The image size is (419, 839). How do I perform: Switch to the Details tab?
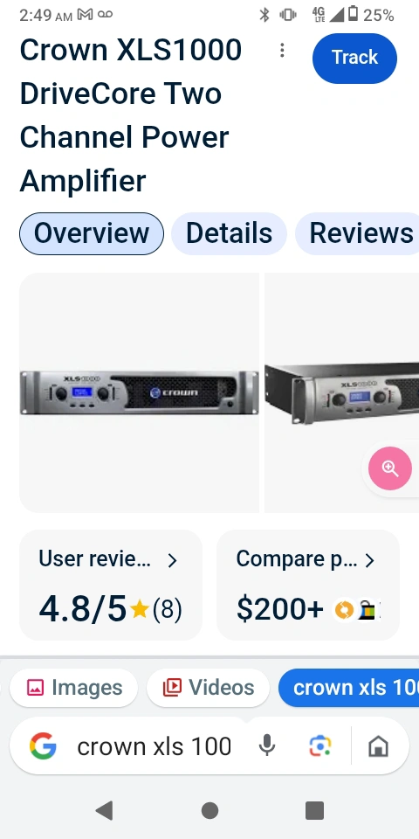point(229,233)
